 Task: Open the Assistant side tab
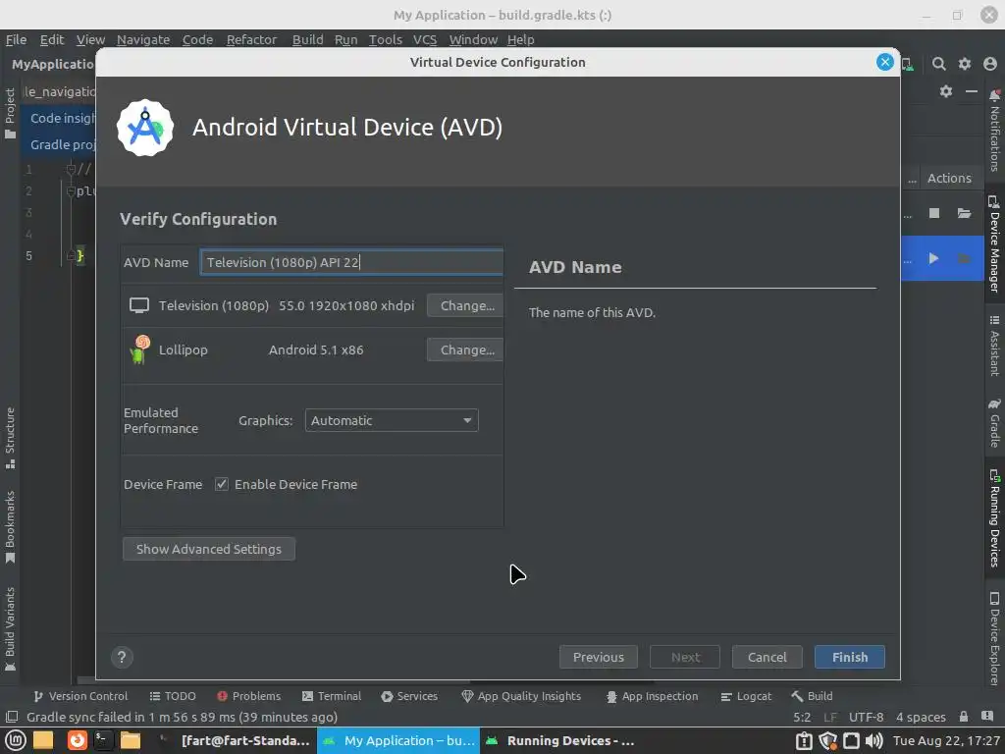[x=994, y=346]
